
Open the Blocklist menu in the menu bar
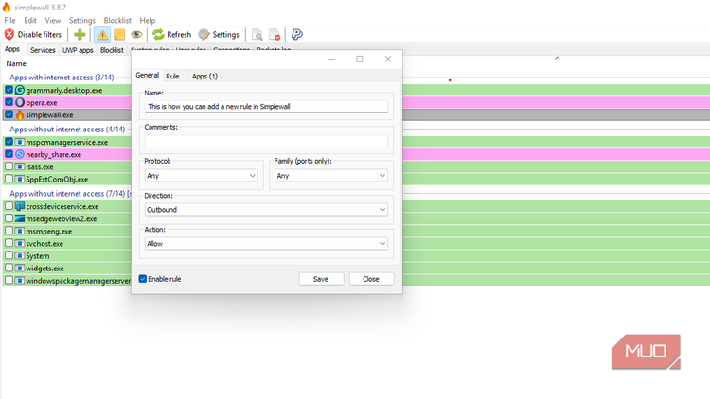pos(117,21)
